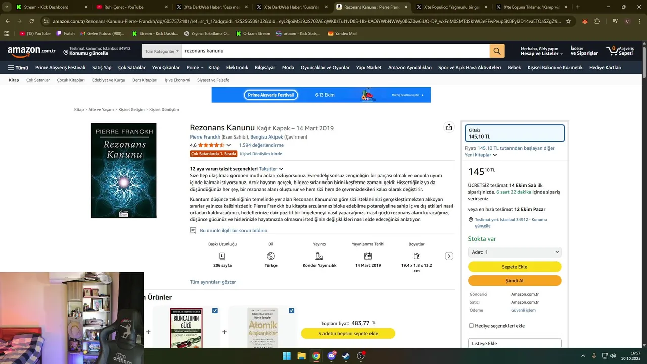
Task: Click the Bu ürünle ilgili bir sorun bildirin link
Action: click(234, 230)
